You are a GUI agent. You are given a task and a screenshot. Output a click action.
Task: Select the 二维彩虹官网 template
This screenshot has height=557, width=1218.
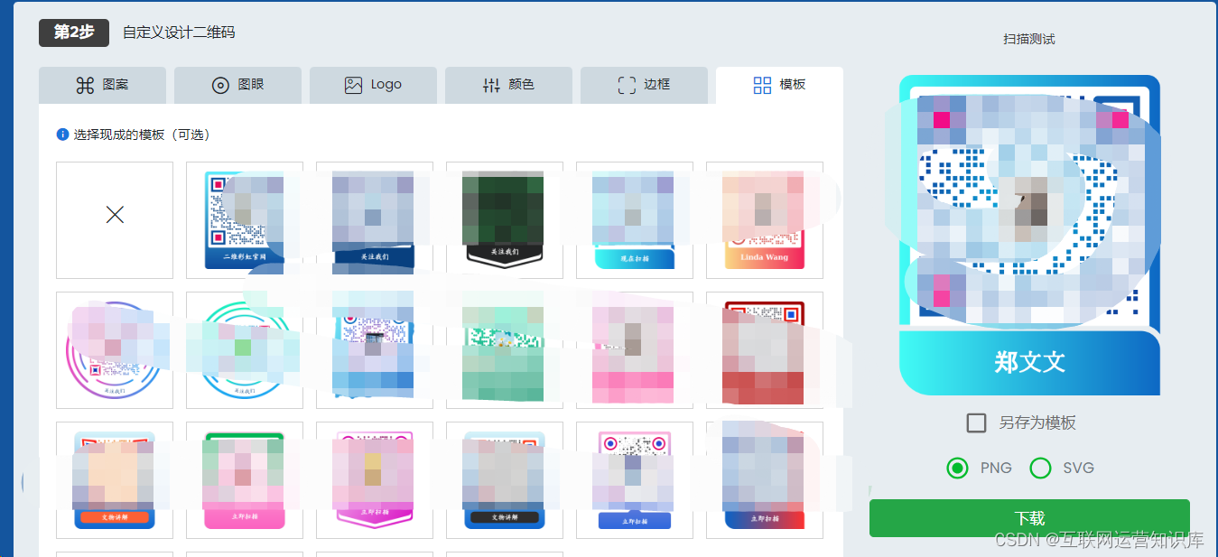245,220
